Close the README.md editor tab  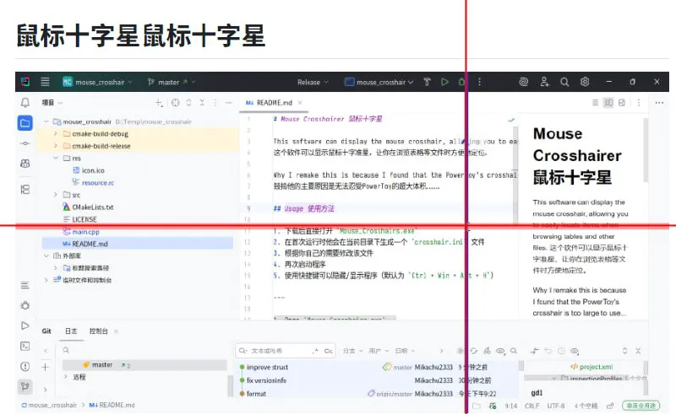[x=300, y=102]
